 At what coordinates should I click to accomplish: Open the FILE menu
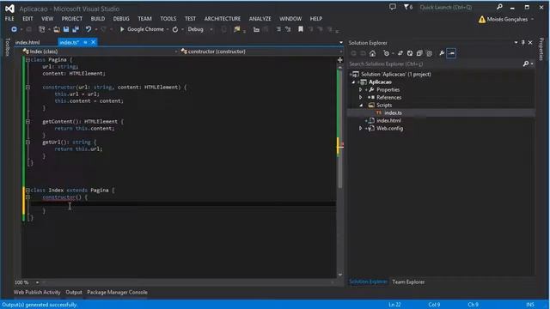point(9,19)
